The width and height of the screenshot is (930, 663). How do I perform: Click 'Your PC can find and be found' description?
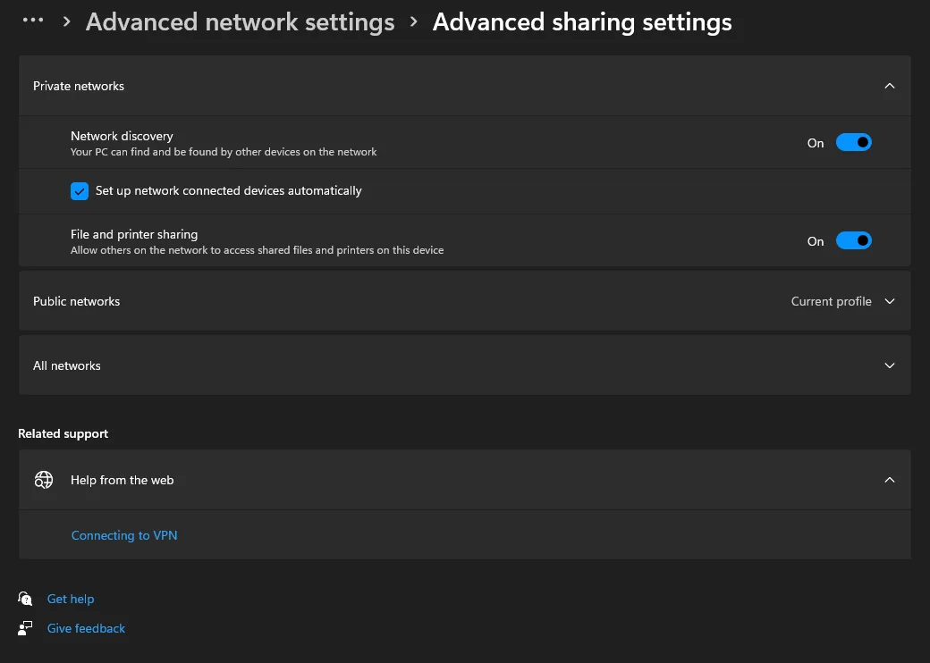pyautogui.click(x=224, y=152)
